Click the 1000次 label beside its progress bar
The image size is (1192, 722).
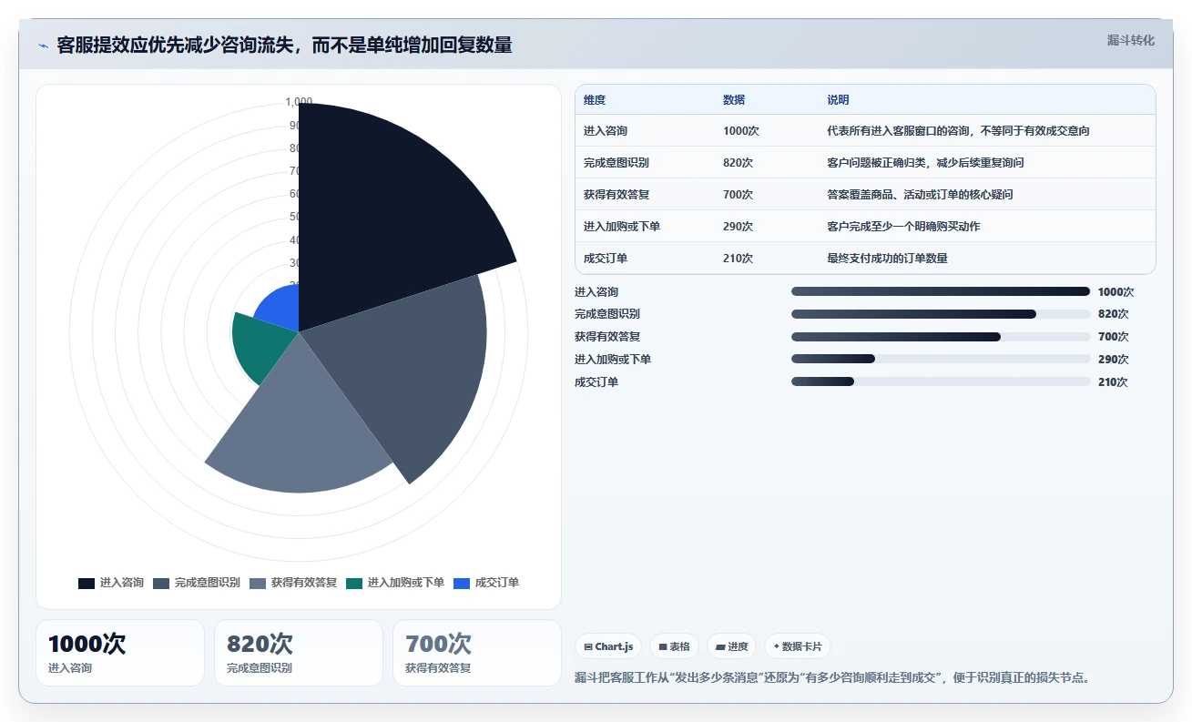(1116, 292)
